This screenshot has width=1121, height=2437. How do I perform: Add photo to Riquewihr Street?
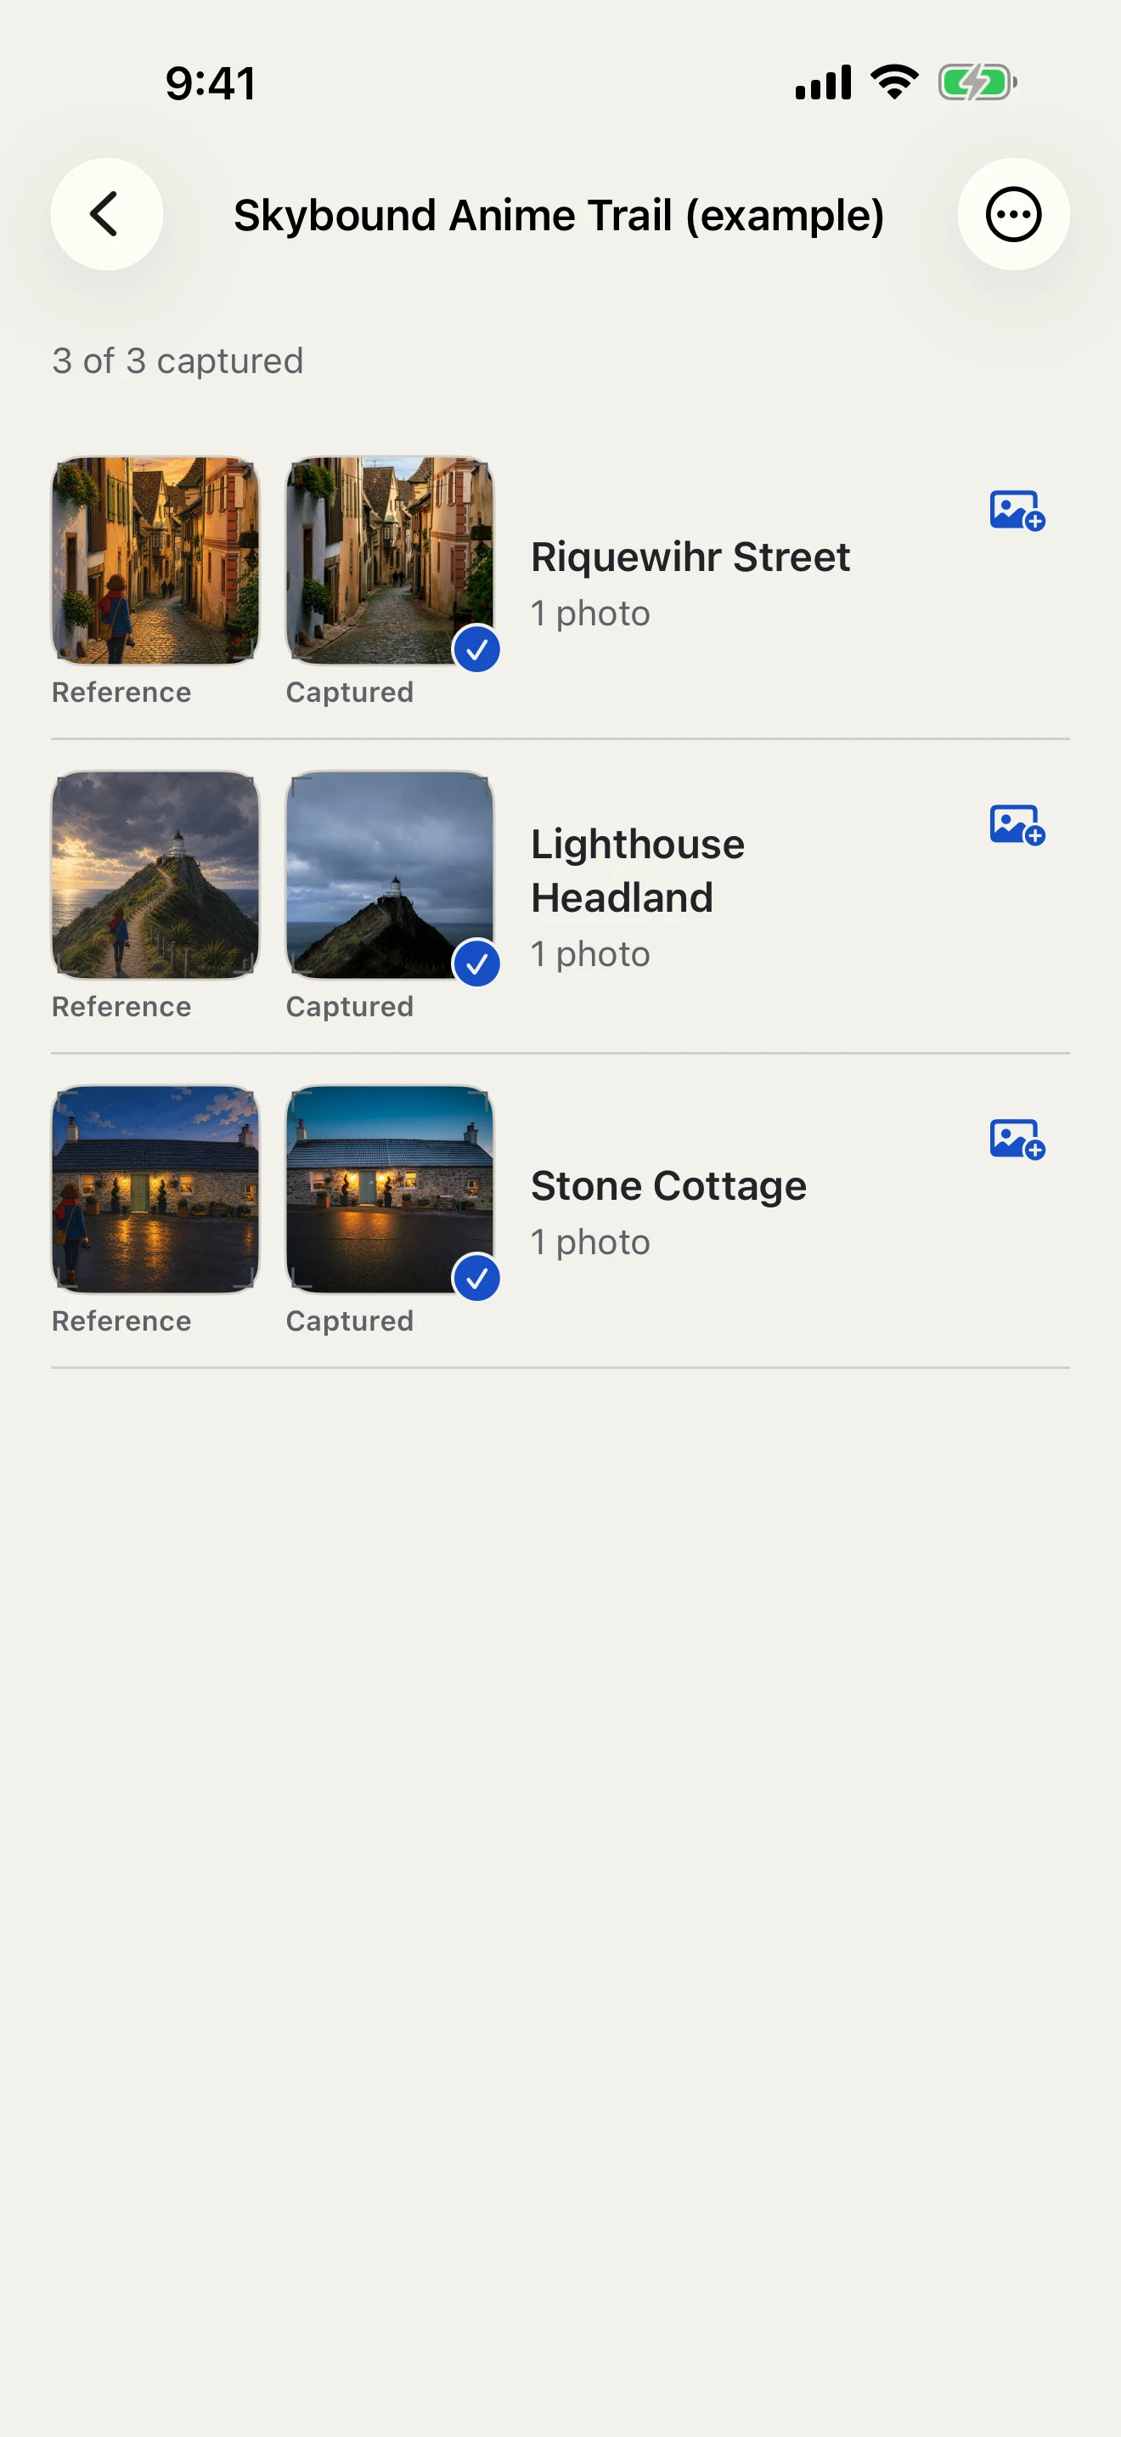coord(1017,511)
